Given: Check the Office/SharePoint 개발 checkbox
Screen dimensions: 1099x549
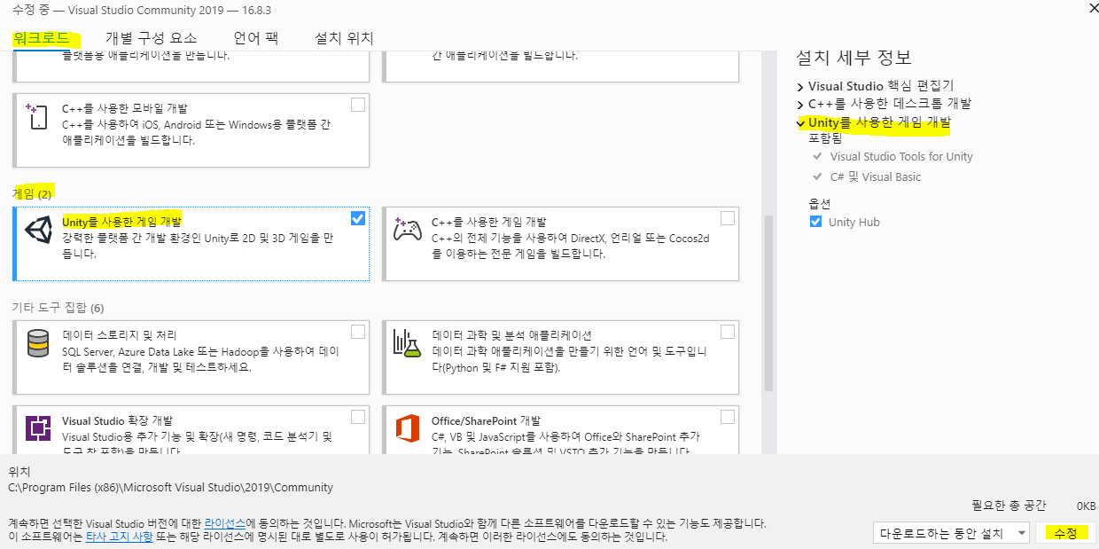Looking at the screenshot, I should [728, 417].
